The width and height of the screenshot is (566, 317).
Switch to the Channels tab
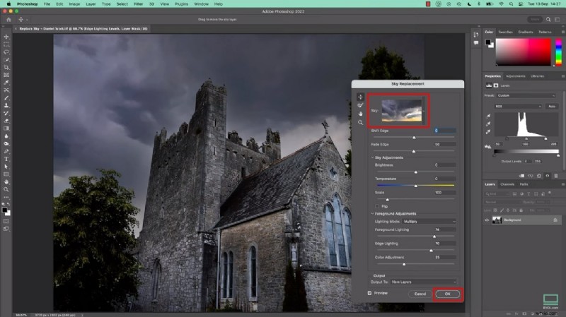pyautogui.click(x=507, y=184)
